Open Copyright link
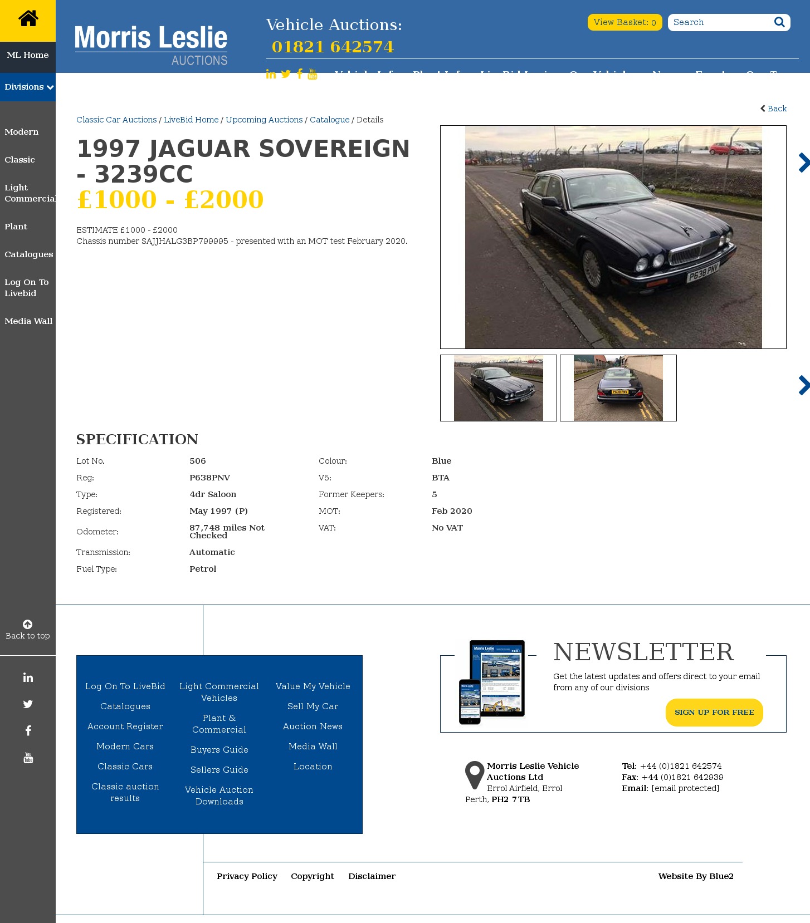Screen dimensions: 810x923 pos(313,876)
